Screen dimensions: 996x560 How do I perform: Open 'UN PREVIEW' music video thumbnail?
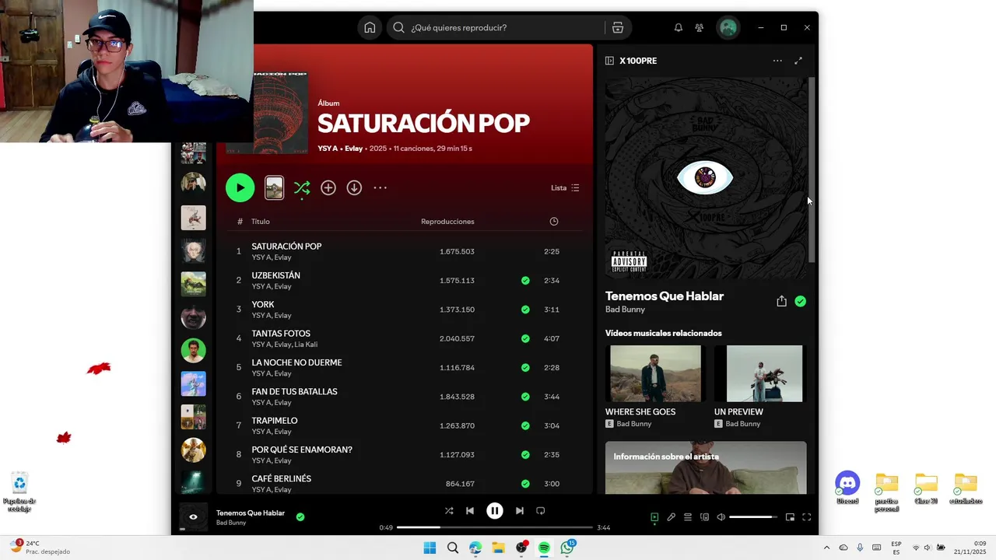point(764,373)
